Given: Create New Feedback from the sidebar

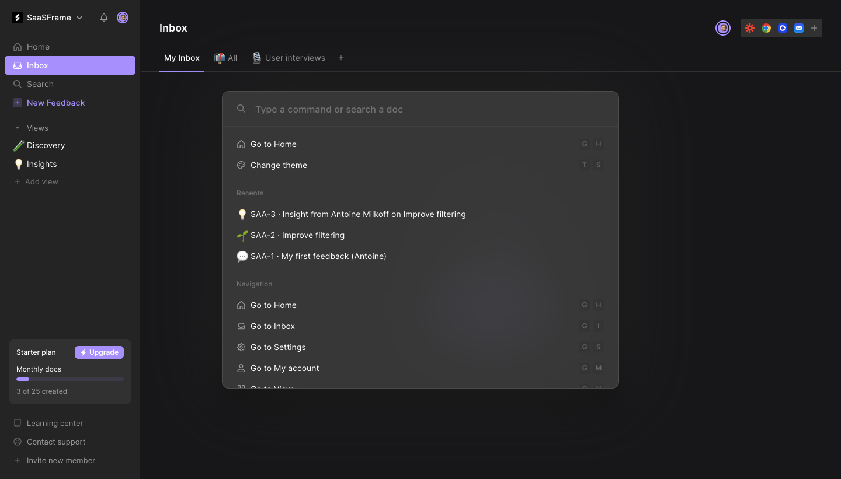Looking at the screenshot, I should coord(70,103).
